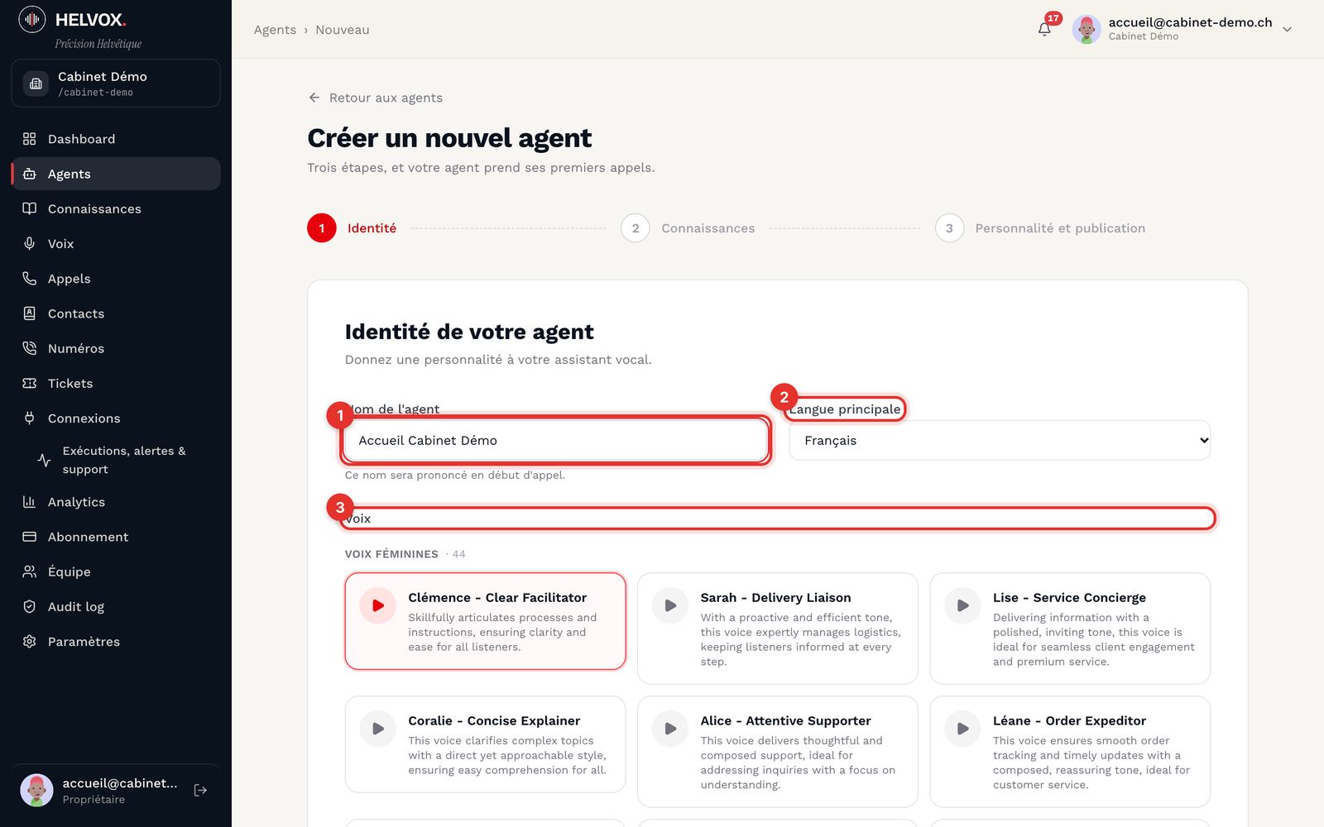Click the Nom de l'agent input field
The image size is (1324, 827).
(556, 440)
